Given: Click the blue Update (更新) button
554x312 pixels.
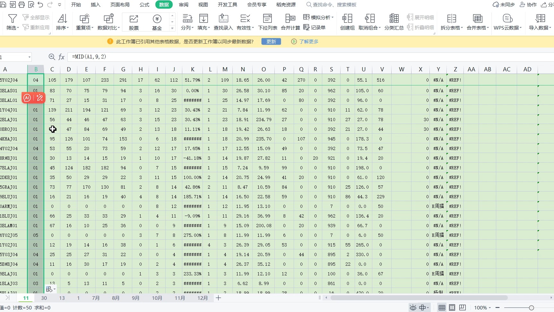Looking at the screenshot, I should [x=271, y=41].
